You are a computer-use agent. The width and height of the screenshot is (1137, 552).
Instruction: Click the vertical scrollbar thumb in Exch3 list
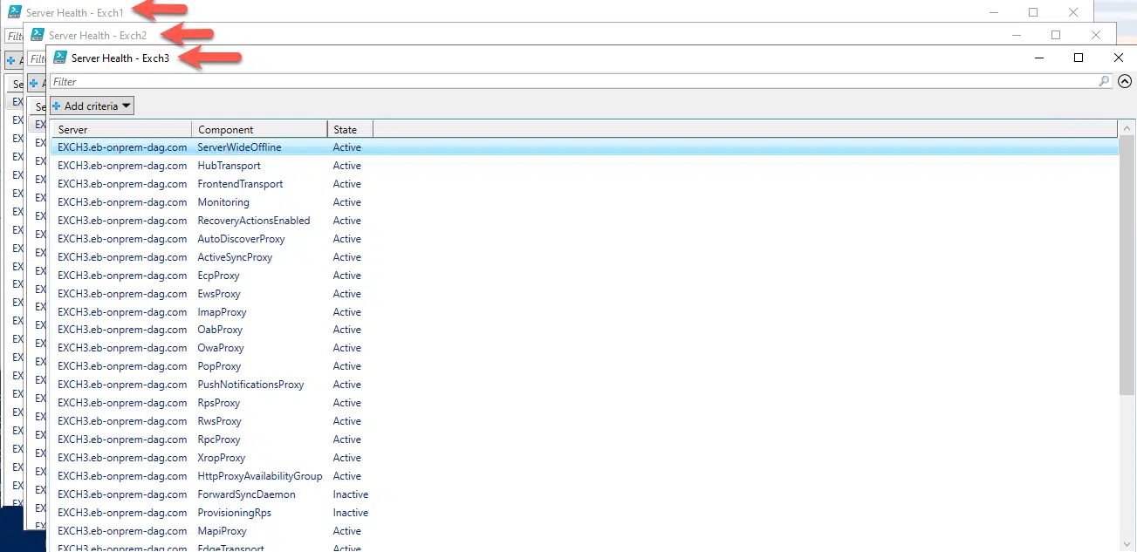point(1127,266)
